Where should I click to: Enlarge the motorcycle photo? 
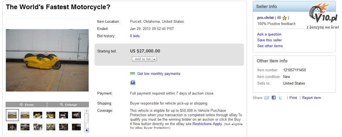point(68,105)
